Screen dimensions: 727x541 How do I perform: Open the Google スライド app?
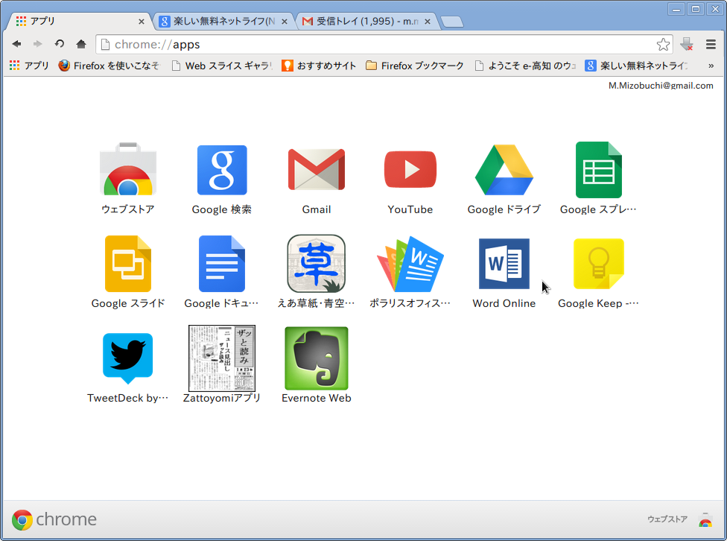[128, 264]
